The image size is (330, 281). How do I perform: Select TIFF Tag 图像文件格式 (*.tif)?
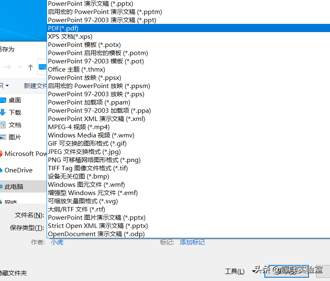(x=189, y=168)
